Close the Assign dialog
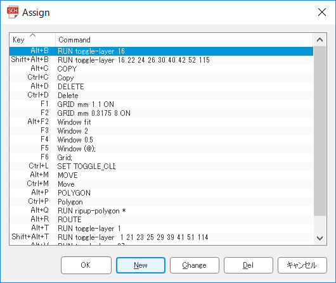The image size is (336, 283). point(322,12)
